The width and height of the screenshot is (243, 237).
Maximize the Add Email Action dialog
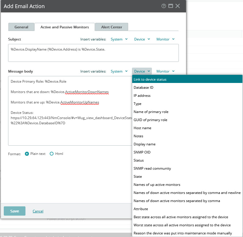click(x=171, y=6)
